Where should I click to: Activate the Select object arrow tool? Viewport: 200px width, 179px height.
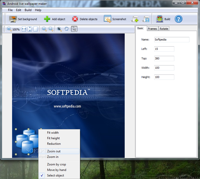[74, 29]
